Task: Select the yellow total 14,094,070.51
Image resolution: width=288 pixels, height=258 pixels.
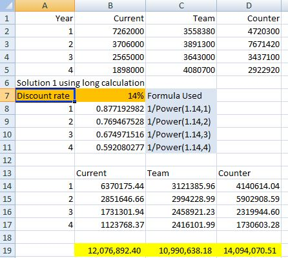Action: click(249, 250)
